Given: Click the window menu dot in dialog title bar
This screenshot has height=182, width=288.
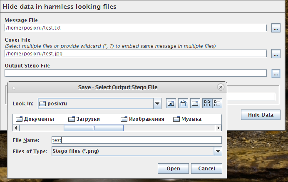Looking at the screenshot, I should [x=14, y=88].
